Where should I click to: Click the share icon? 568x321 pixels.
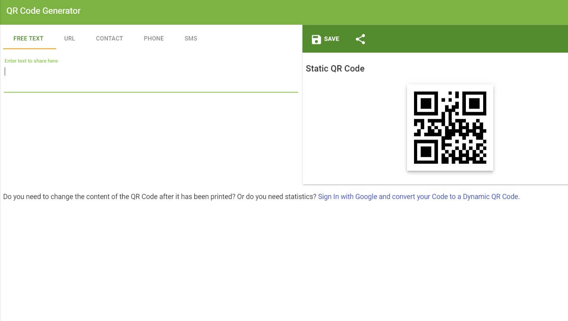(360, 39)
